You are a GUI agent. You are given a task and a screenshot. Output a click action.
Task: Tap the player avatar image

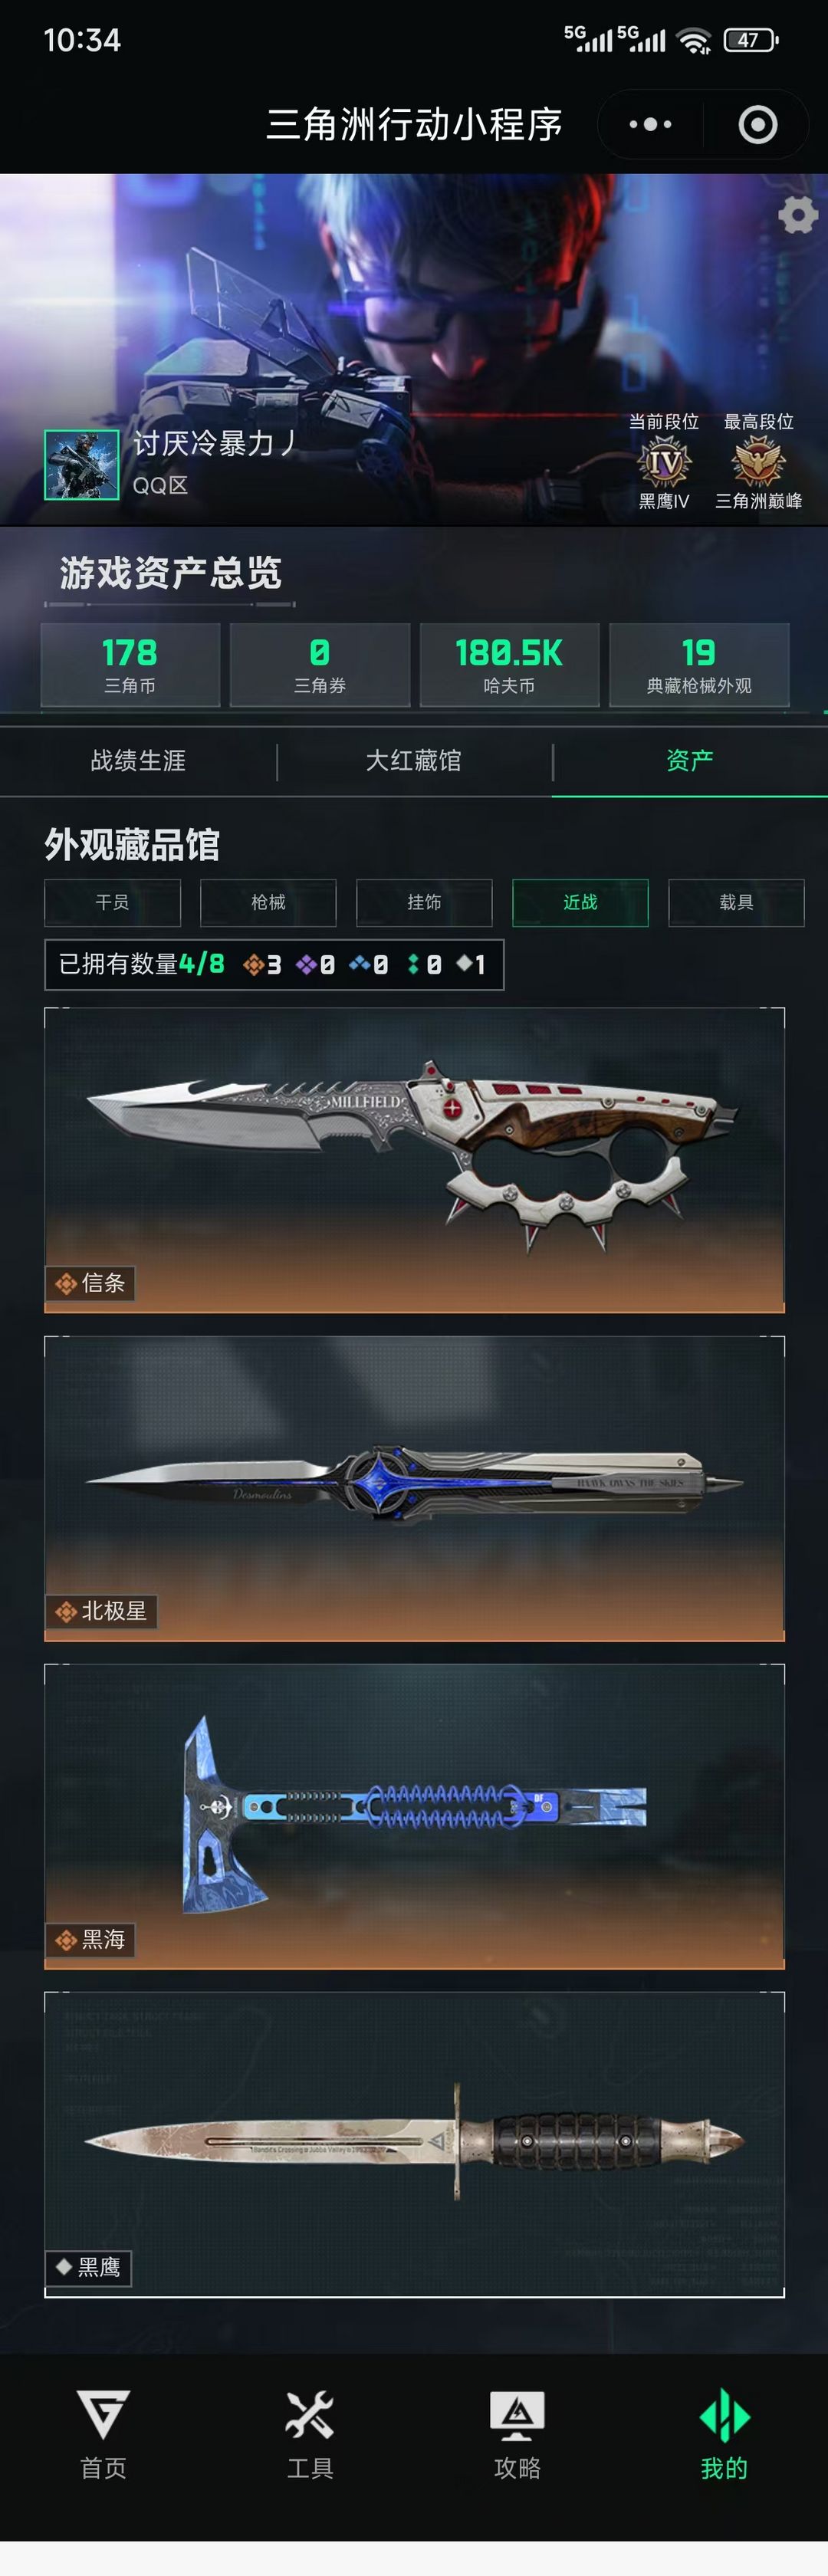coord(81,465)
